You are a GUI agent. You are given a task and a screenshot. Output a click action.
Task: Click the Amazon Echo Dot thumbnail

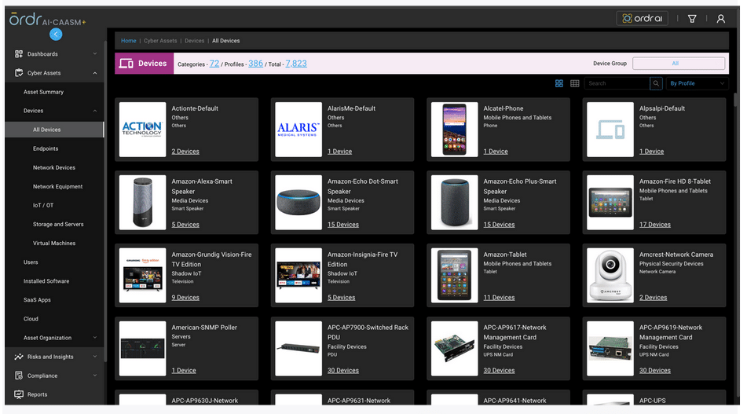[x=298, y=203]
